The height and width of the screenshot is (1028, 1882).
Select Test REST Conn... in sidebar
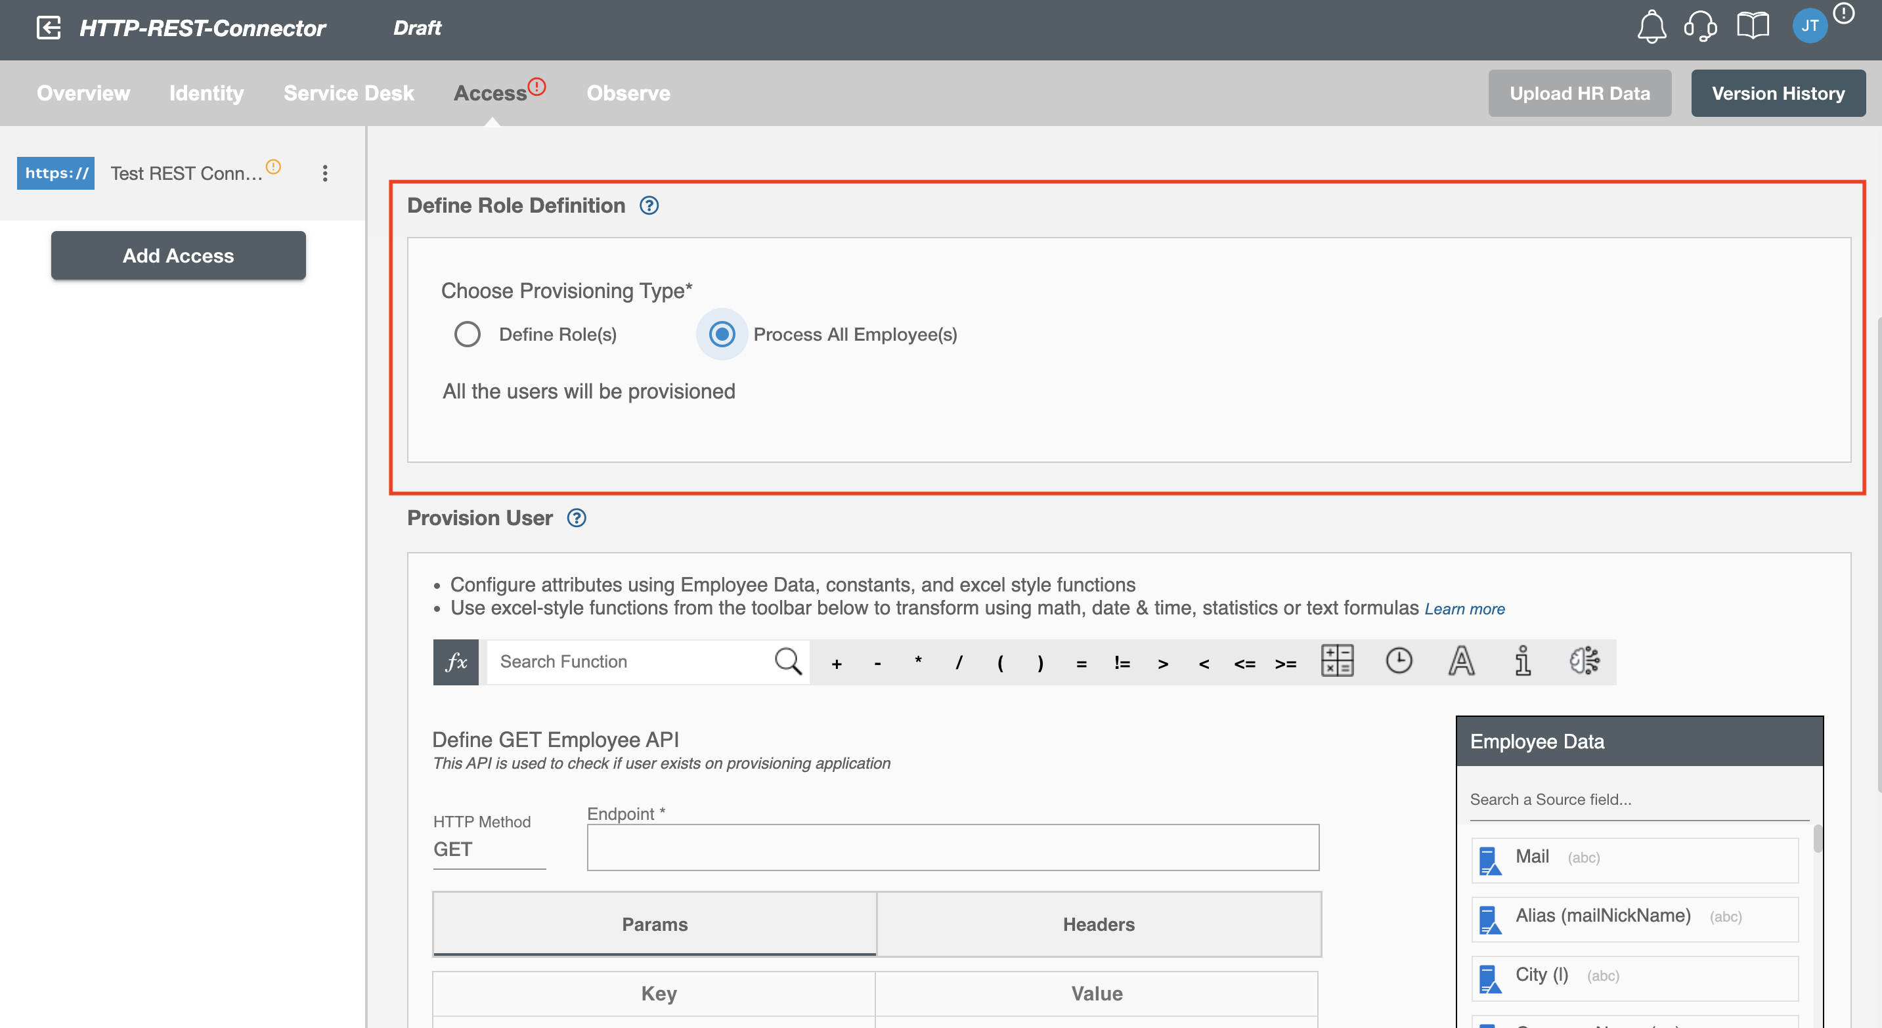point(186,173)
